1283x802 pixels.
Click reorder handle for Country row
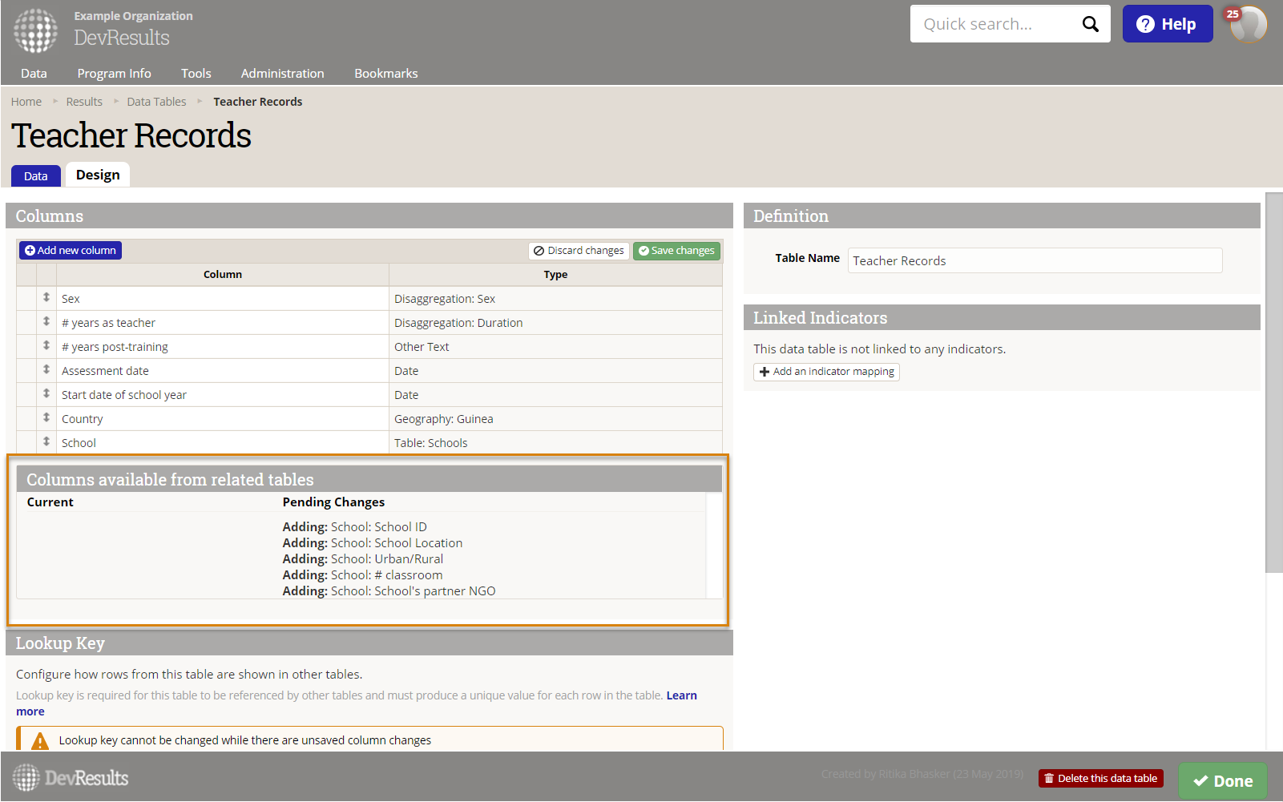click(46, 418)
